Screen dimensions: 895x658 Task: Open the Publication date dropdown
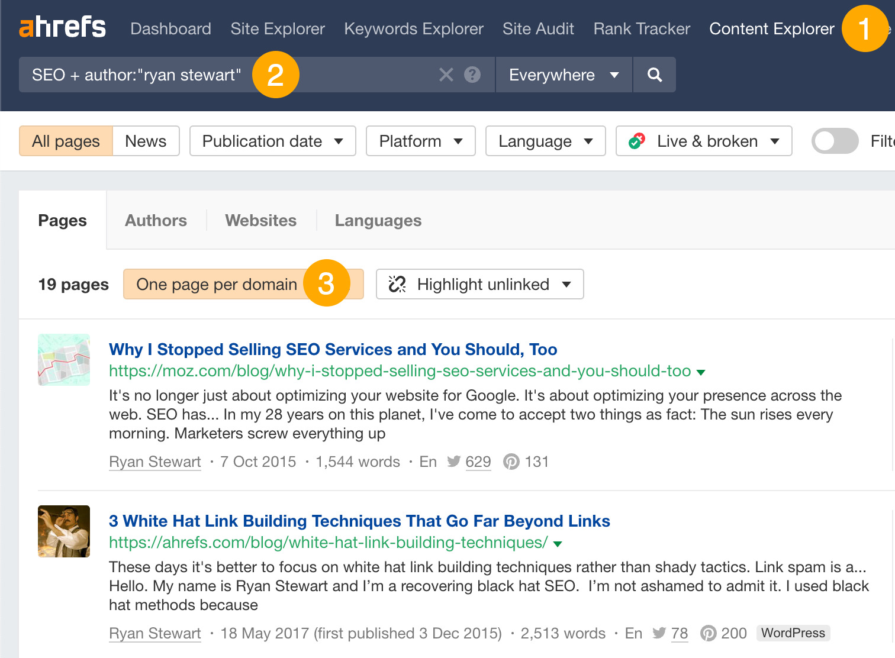tap(271, 141)
